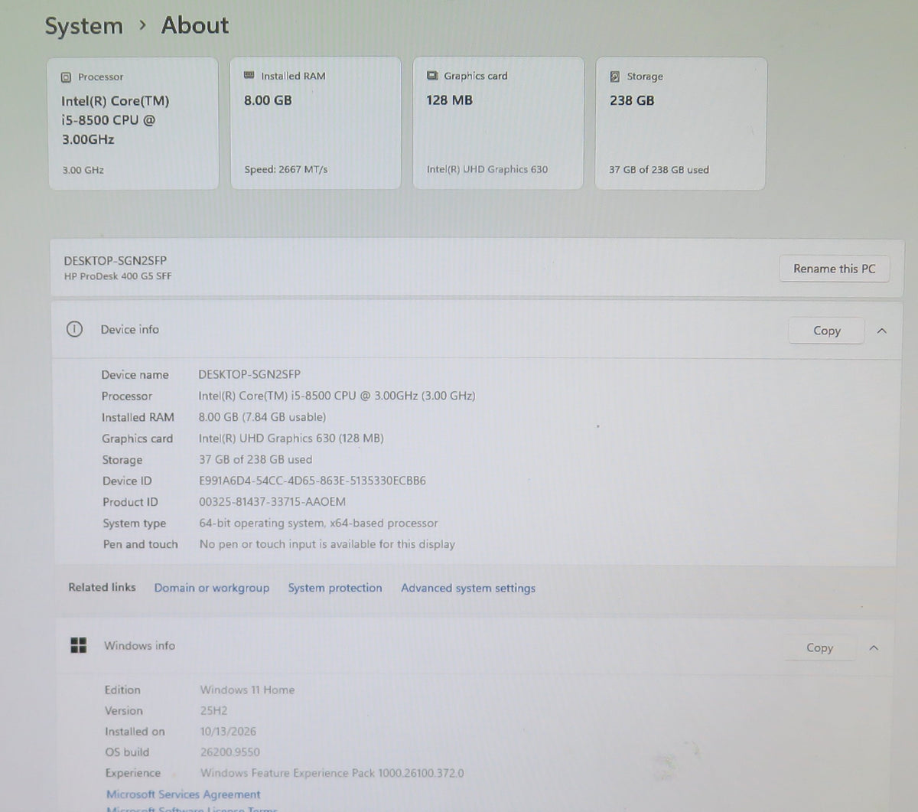Click the Related links label
This screenshot has height=812, width=918.
tap(102, 587)
